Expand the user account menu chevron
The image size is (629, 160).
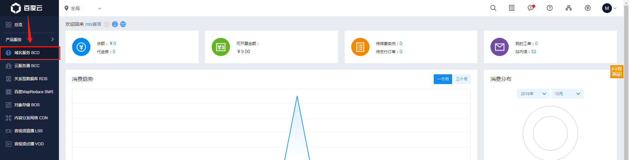point(615,8)
